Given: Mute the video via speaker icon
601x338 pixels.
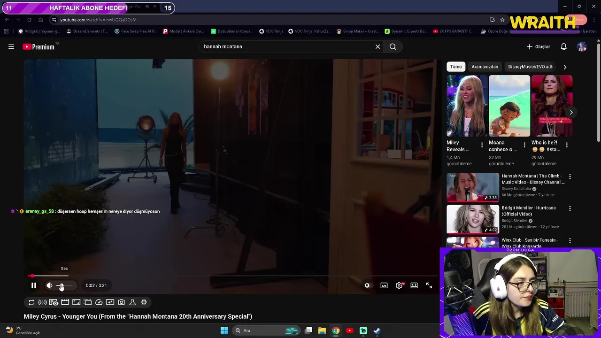Looking at the screenshot, I should 49,285.
